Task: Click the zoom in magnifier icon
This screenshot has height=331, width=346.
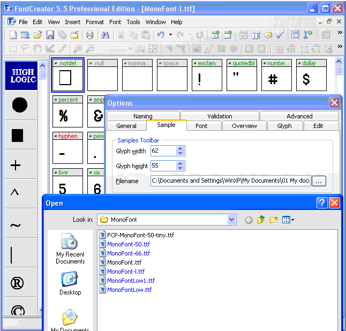Action: [x=78, y=49]
